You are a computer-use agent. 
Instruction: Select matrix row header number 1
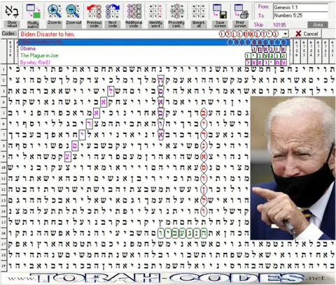[3, 69]
